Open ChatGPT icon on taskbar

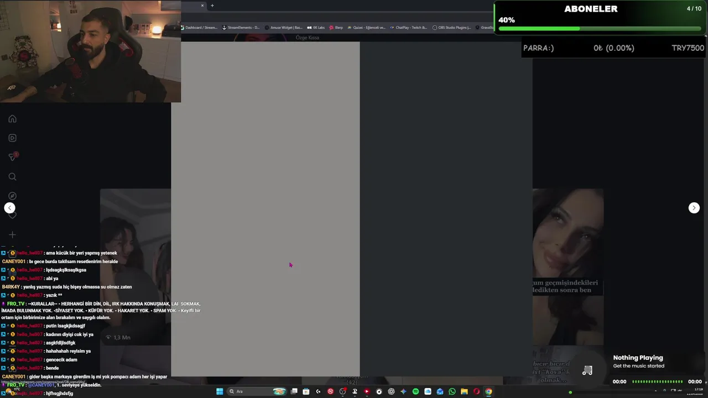pyautogui.click(x=391, y=391)
